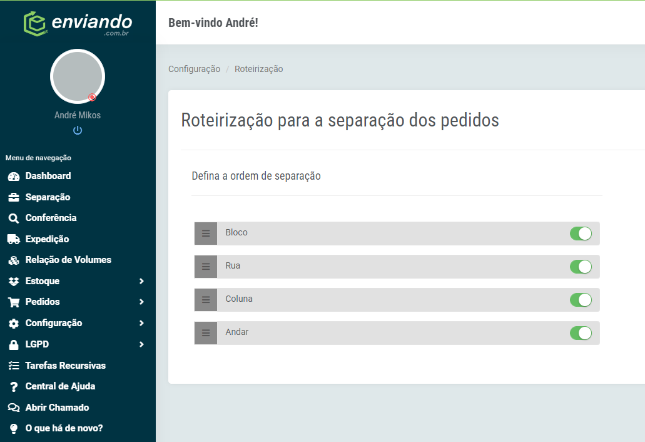The image size is (645, 442).
Task: Expand the LGPD menu chevron
Action: coord(141,344)
